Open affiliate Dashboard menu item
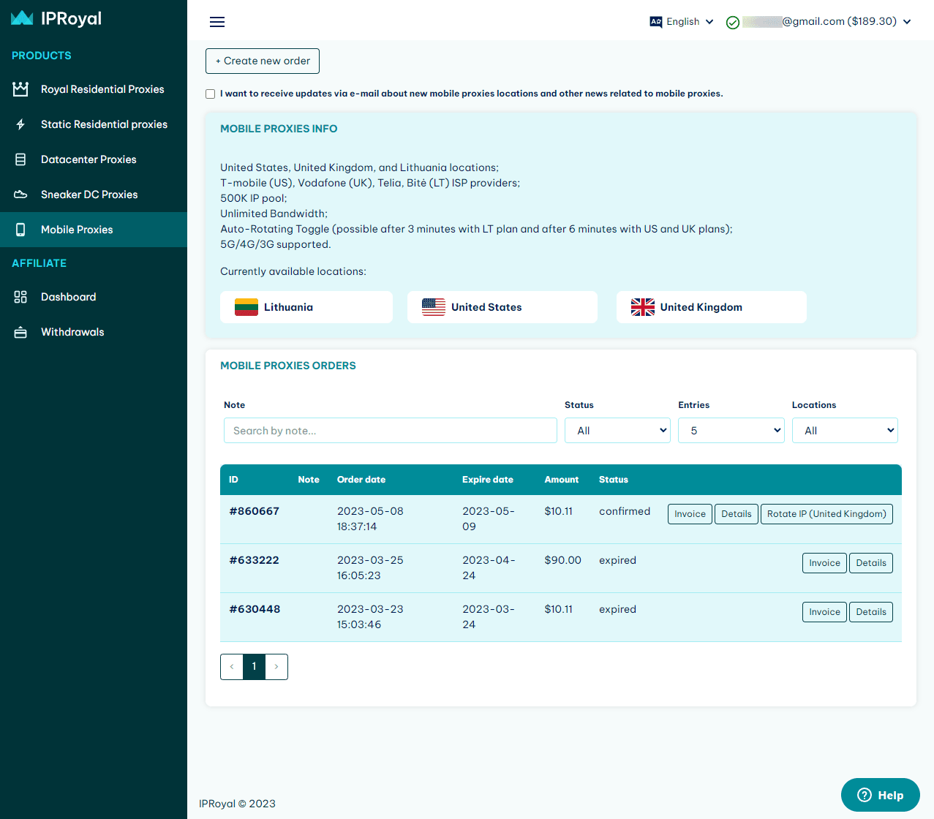 (94, 297)
